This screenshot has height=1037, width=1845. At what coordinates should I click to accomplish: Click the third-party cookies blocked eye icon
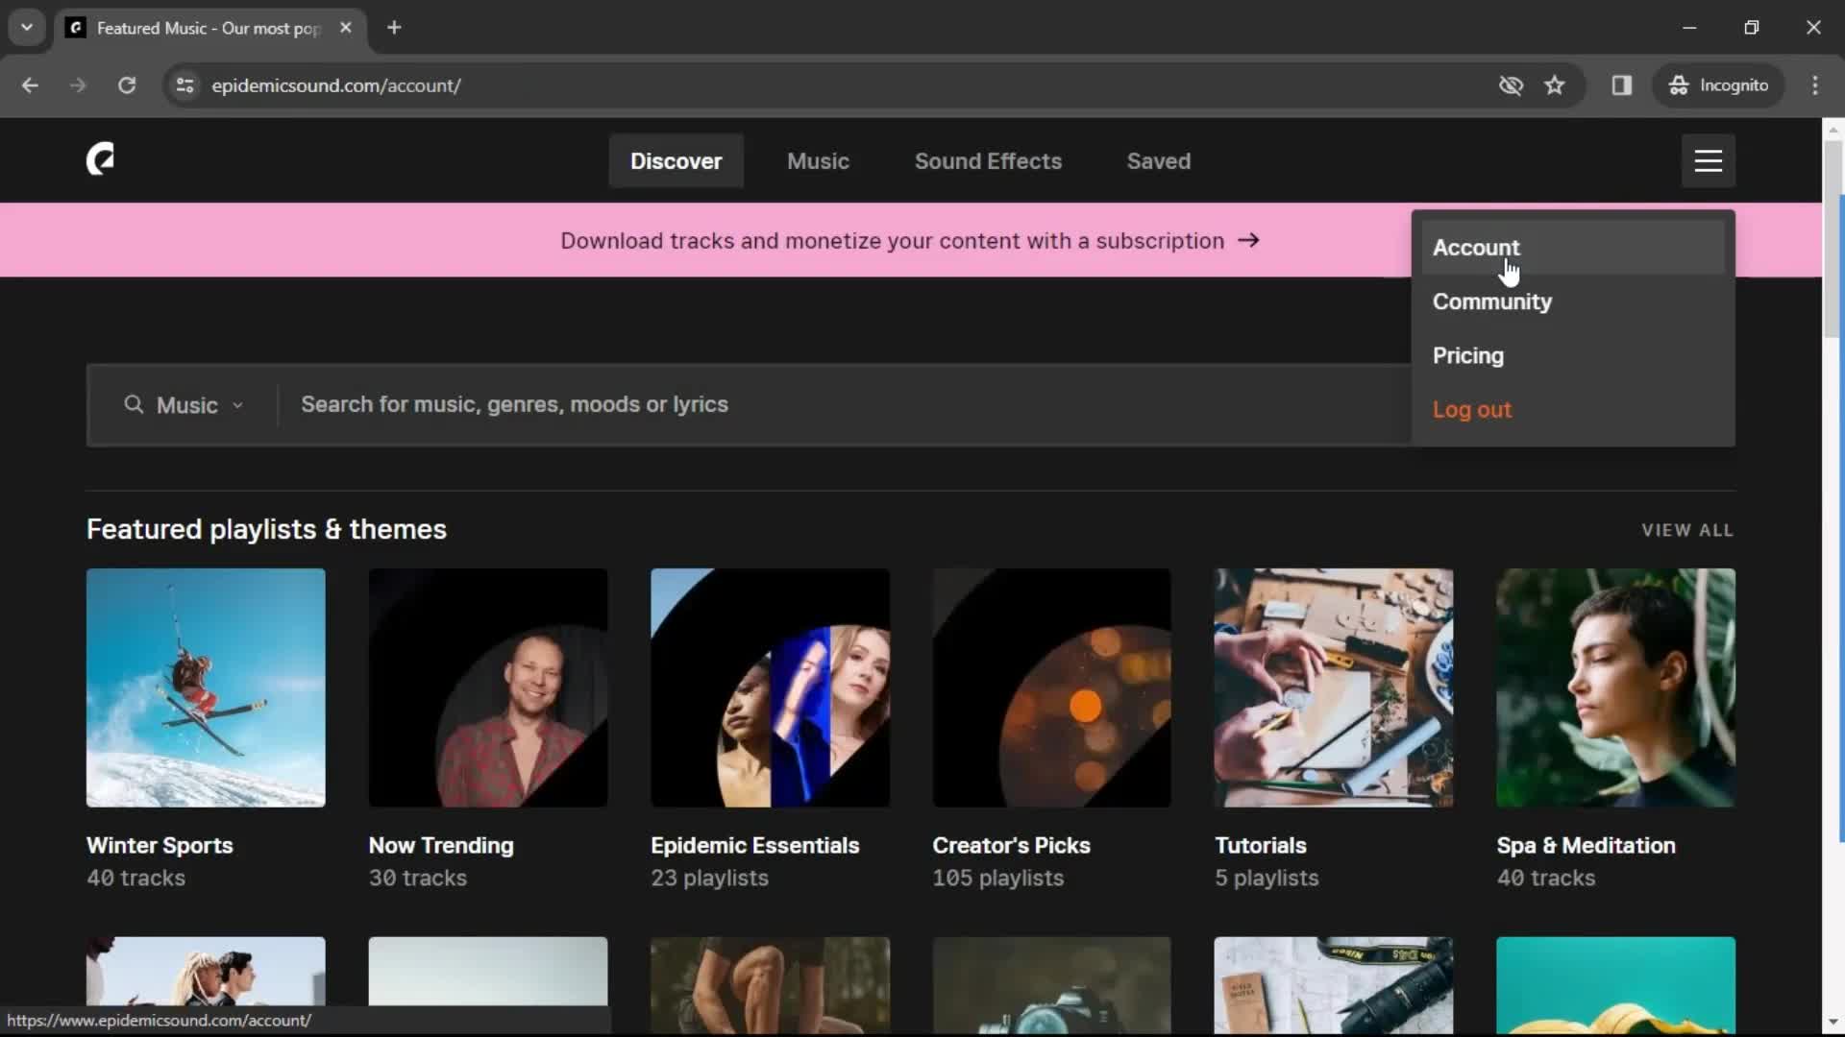pos(1511,85)
